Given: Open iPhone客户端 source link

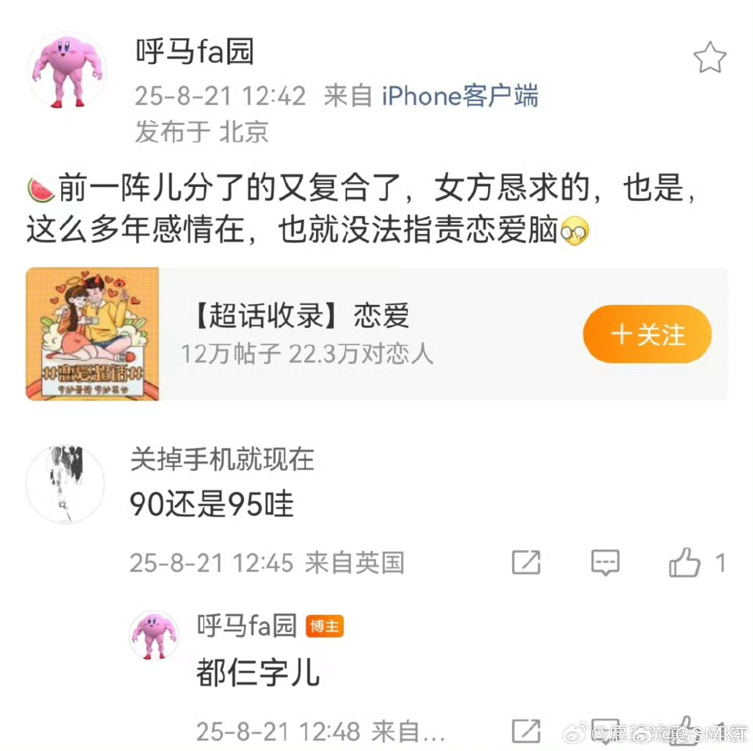Looking at the screenshot, I should click(x=460, y=95).
